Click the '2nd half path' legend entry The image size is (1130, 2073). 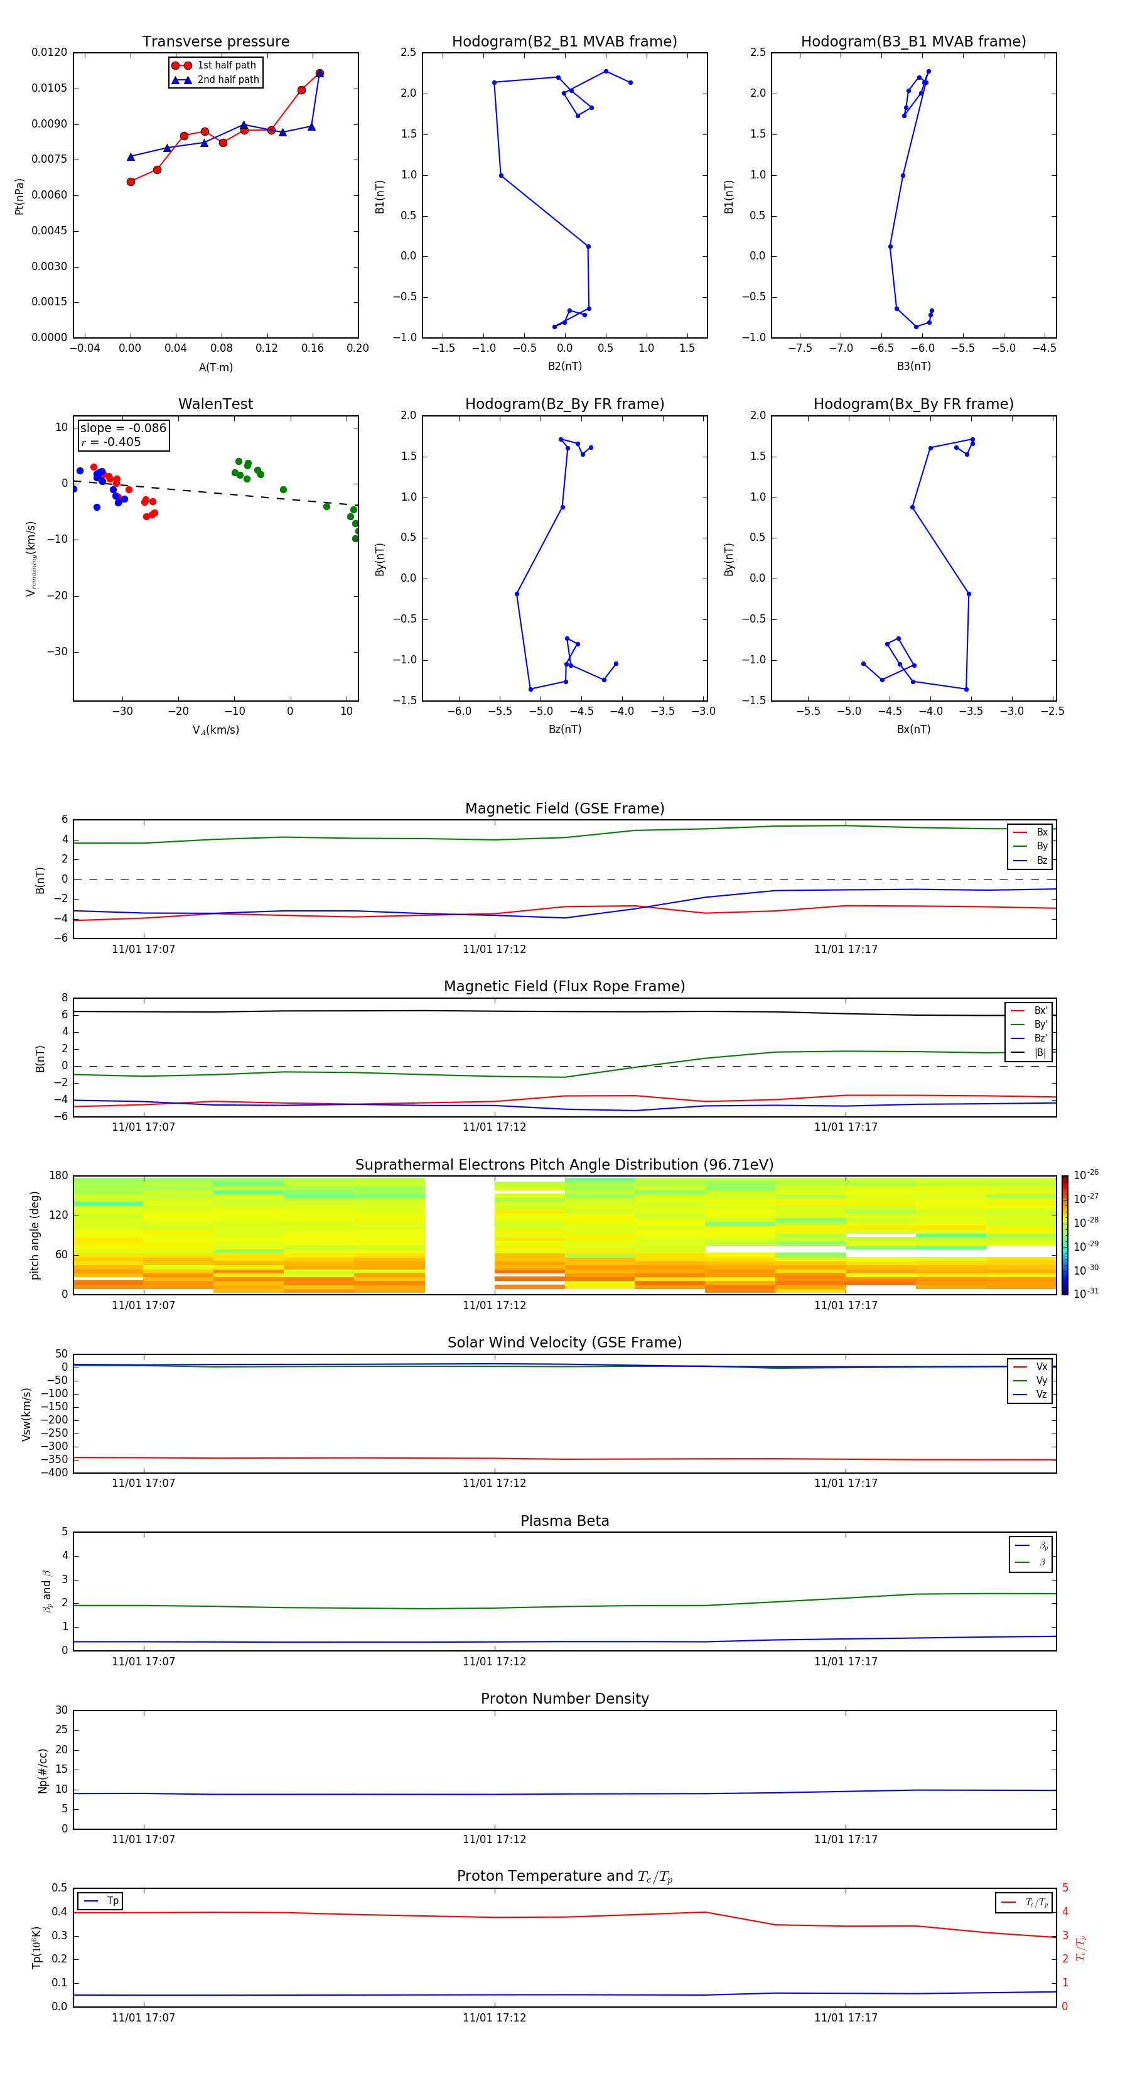tap(215, 80)
